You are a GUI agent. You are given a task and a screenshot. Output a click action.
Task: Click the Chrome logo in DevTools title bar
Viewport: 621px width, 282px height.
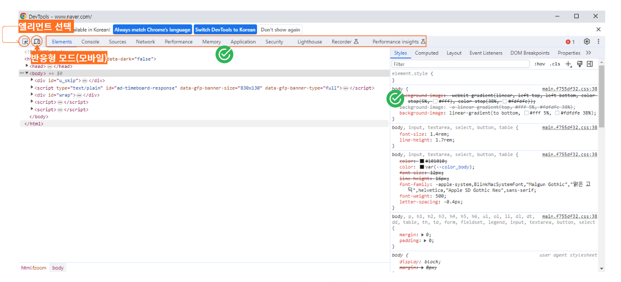[x=23, y=16]
